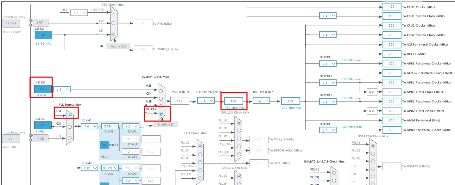The height and width of the screenshot is (185, 455).
Task: Select HSE in System Clock Mux
Action: pos(161,106)
